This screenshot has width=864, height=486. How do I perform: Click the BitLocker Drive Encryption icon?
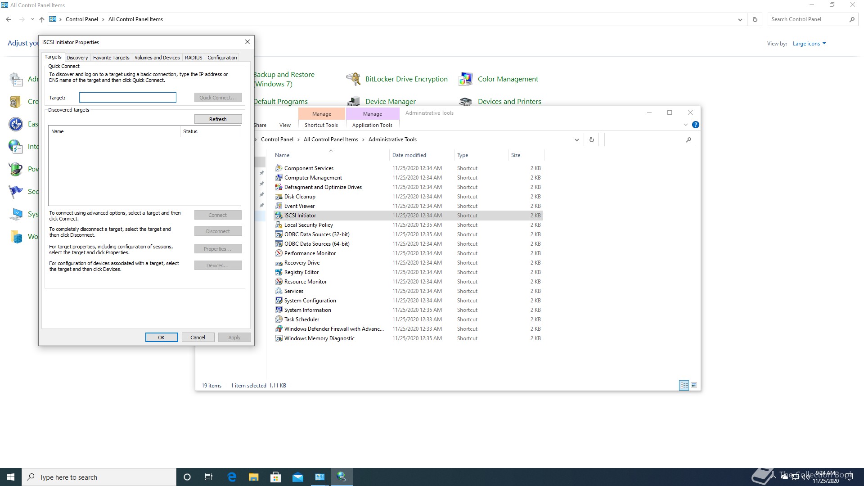tap(353, 79)
